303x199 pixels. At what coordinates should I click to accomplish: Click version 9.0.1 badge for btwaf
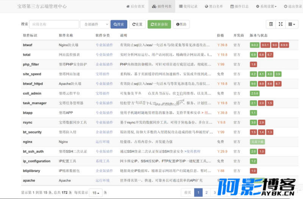click(265, 45)
